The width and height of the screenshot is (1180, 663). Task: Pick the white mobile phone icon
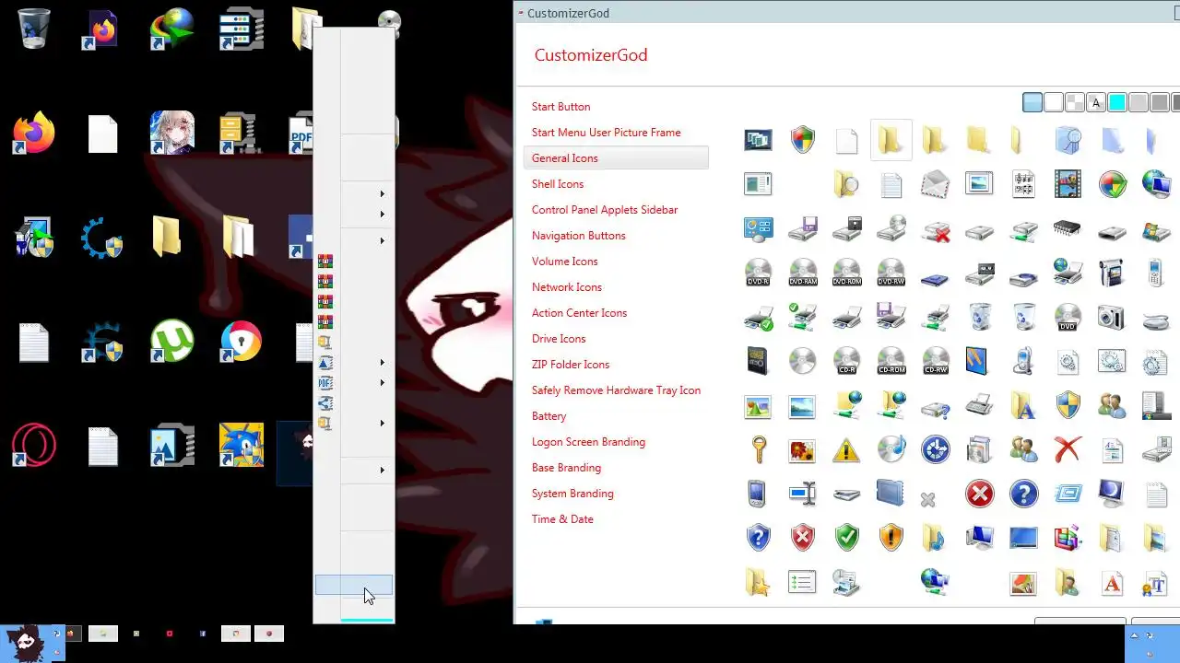coord(1156,273)
